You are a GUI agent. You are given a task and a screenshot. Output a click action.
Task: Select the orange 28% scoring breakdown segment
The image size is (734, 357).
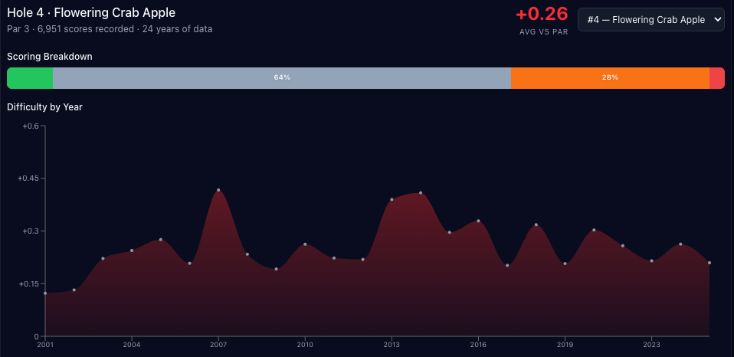tap(609, 78)
